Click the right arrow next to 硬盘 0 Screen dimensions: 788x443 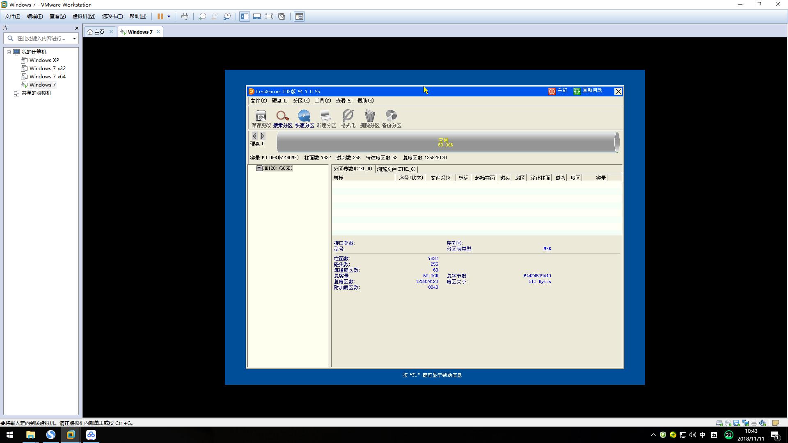coord(262,135)
